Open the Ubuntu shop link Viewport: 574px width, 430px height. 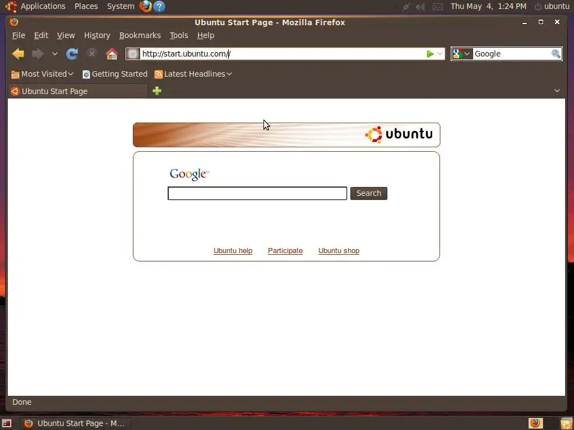pyautogui.click(x=339, y=251)
